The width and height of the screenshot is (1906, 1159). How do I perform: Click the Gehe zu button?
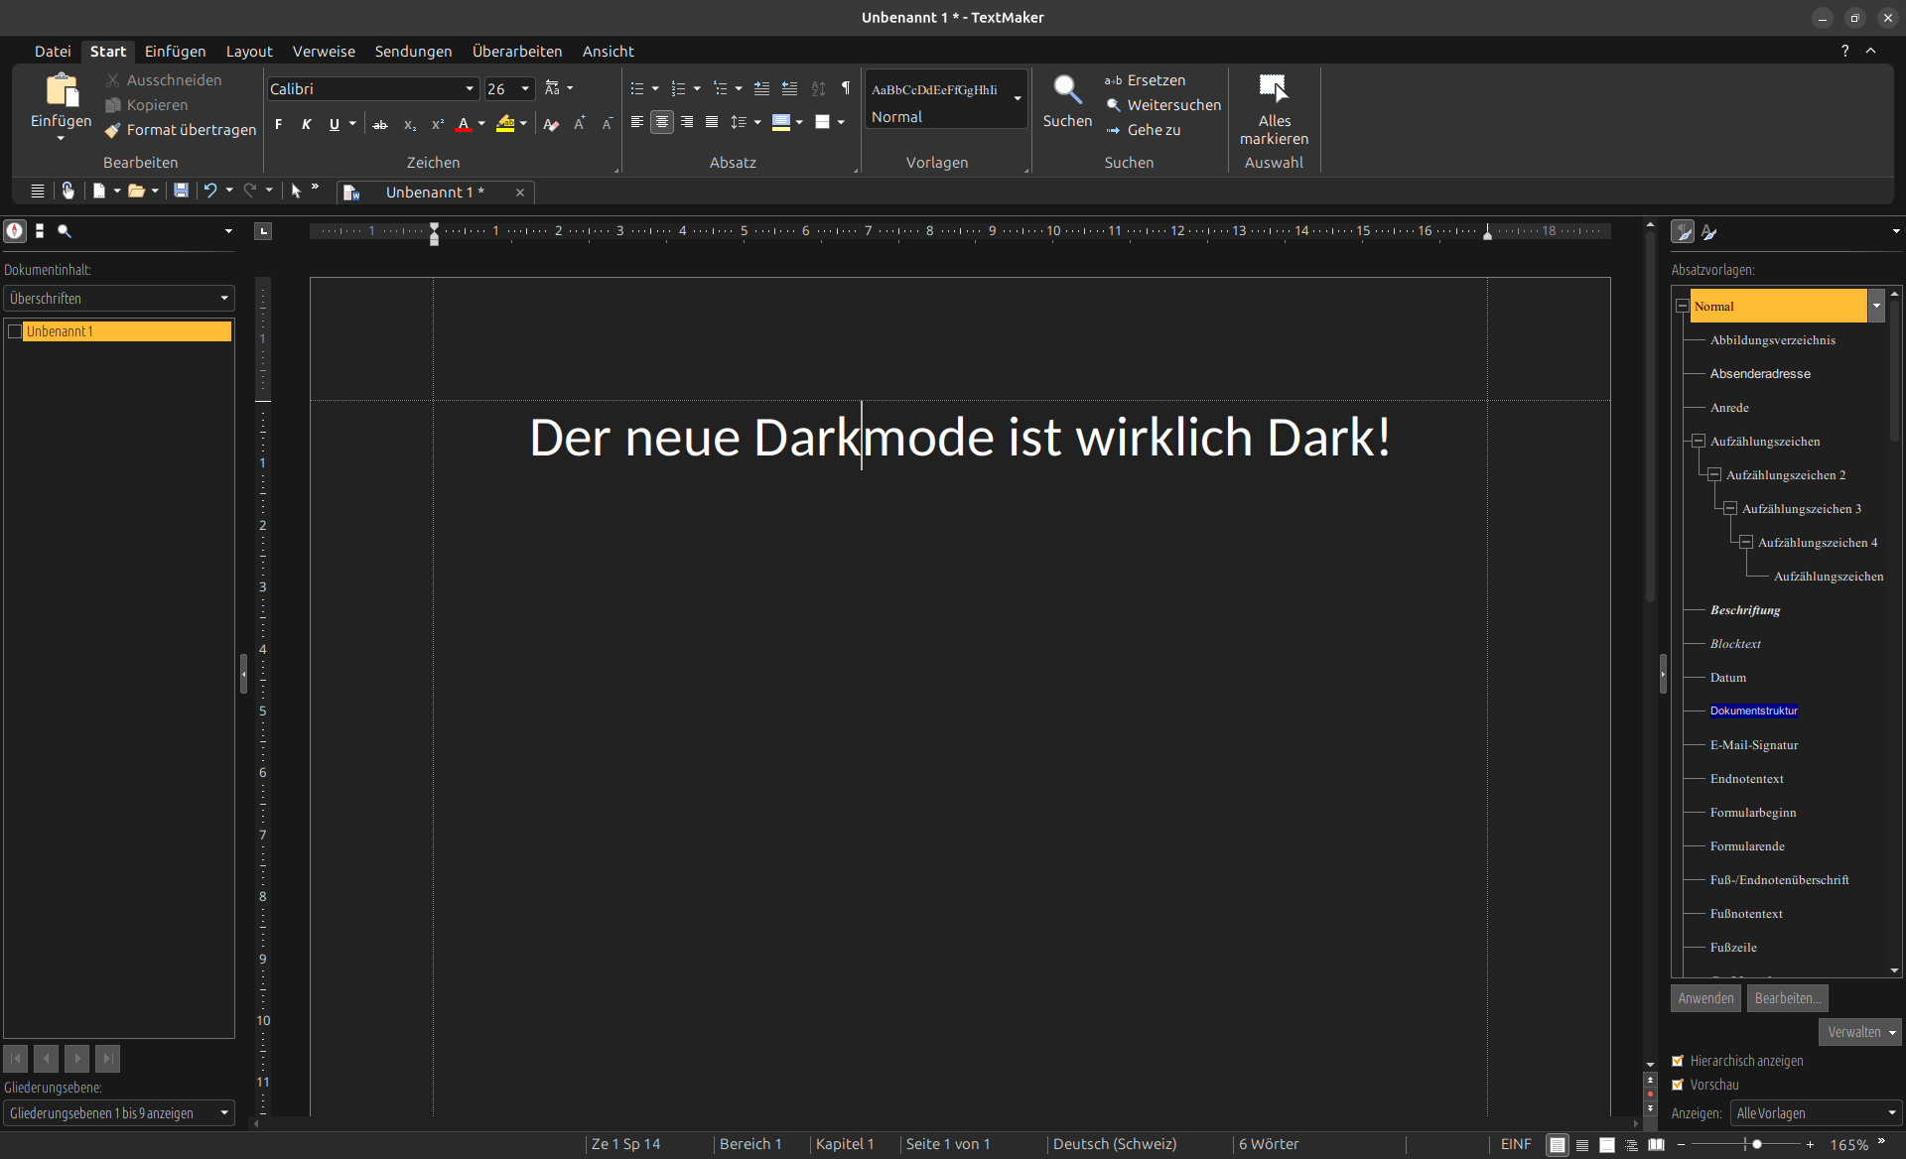point(1143,130)
